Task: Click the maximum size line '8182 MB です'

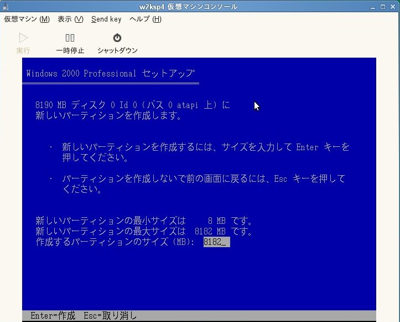Action: 144,231
